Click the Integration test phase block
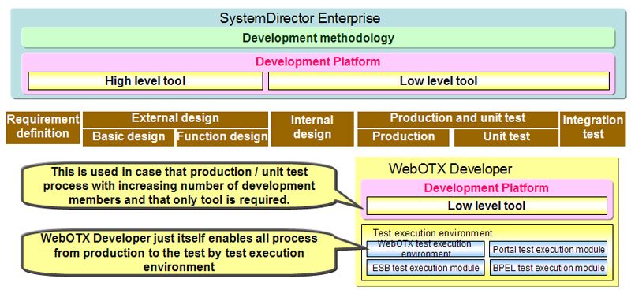Viewport: 631px width, 297px height. pyautogui.click(x=593, y=128)
